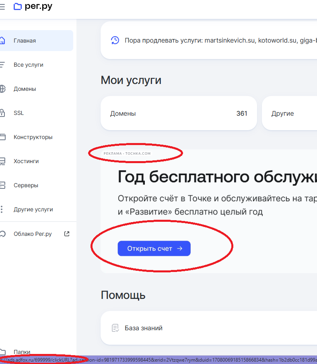
Task: Click the service renewal notification banner
Action: [x=213, y=41]
